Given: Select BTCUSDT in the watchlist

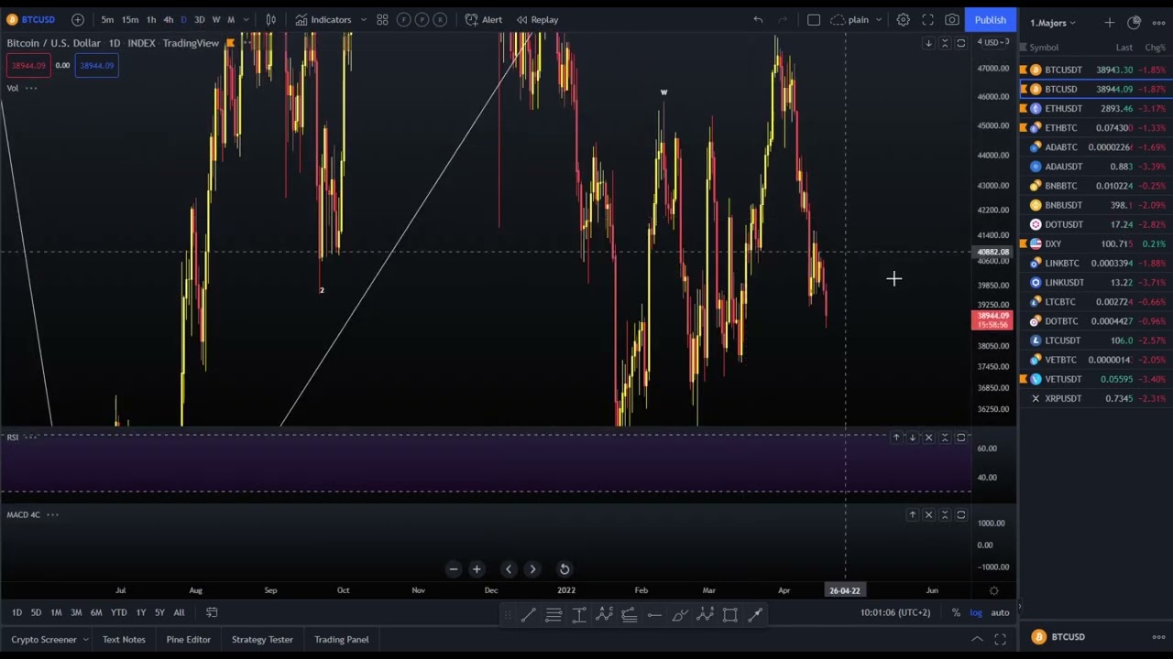Looking at the screenshot, I should [1096, 70].
